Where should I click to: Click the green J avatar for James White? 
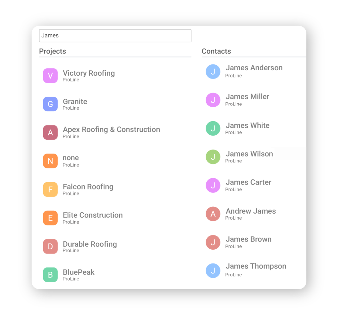[213, 128]
